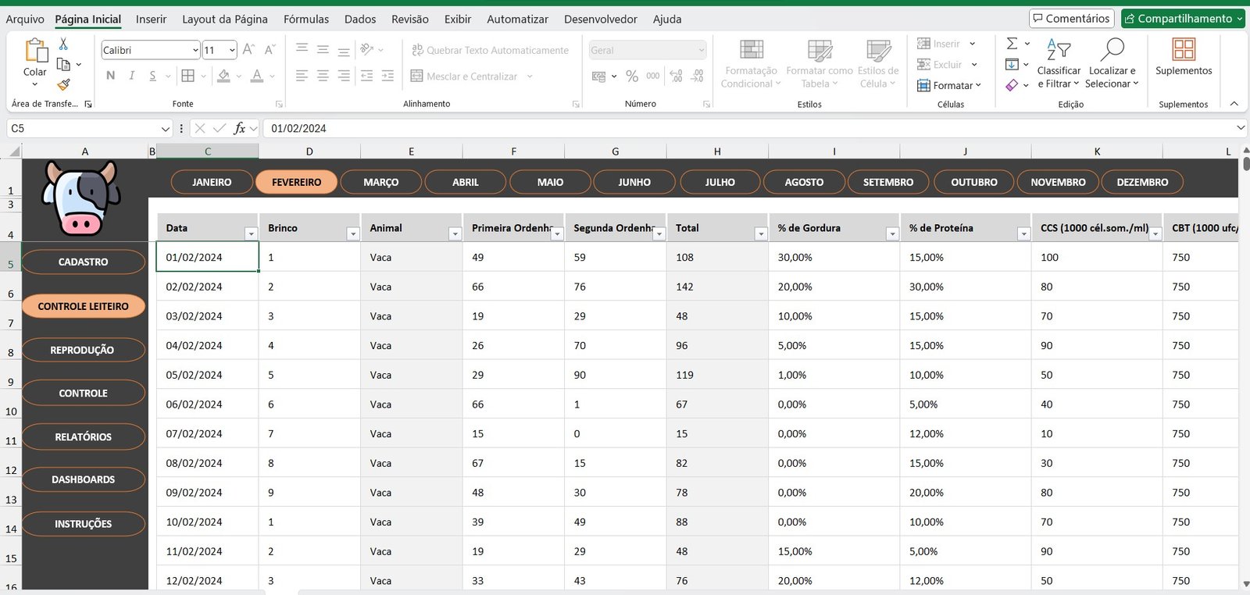
Task: Switch to the Layout da Página tab
Action: click(x=225, y=19)
